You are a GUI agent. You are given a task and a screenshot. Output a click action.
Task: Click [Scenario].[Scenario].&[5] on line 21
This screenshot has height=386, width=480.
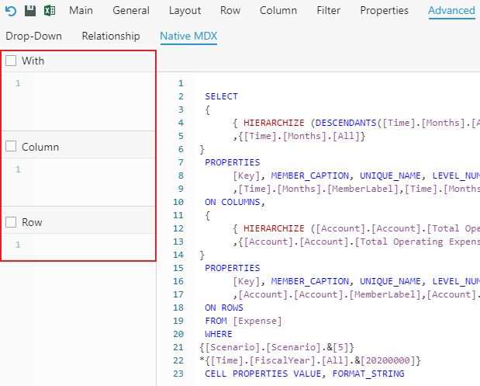click(277, 347)
